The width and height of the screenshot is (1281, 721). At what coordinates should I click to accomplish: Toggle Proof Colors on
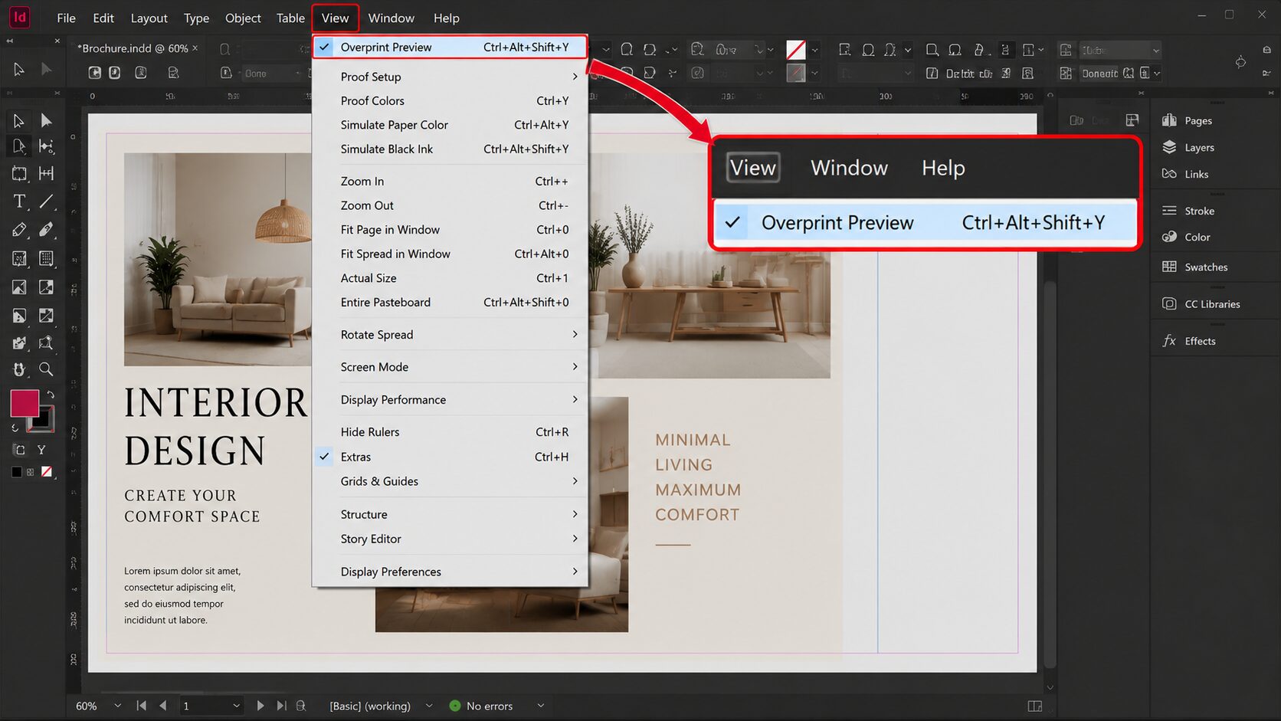point(450,100)
